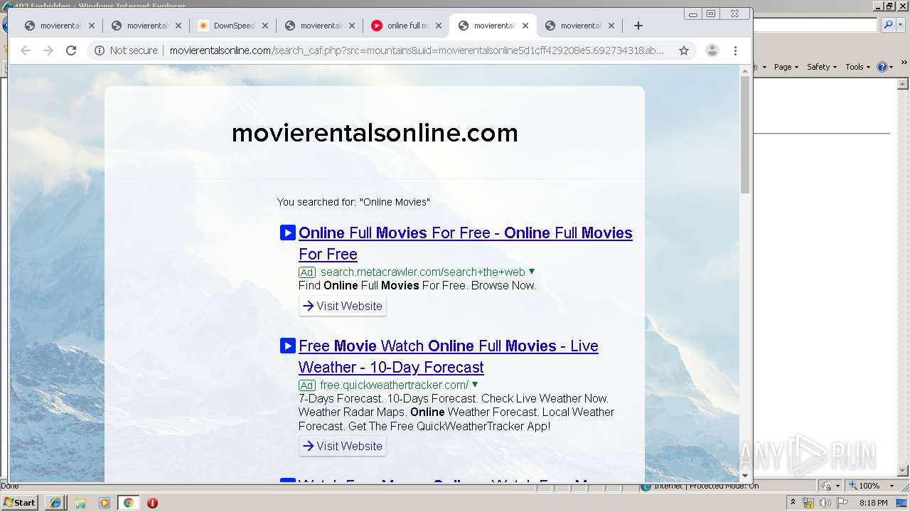Open Chrome's three-dot menu
Screen dimensions: 910x512
(735, 50)
